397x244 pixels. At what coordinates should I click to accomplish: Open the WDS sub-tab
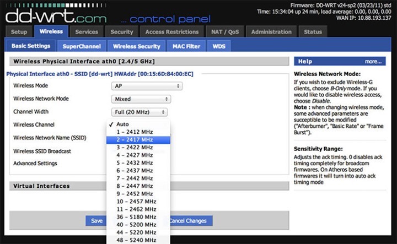(219, 46)
